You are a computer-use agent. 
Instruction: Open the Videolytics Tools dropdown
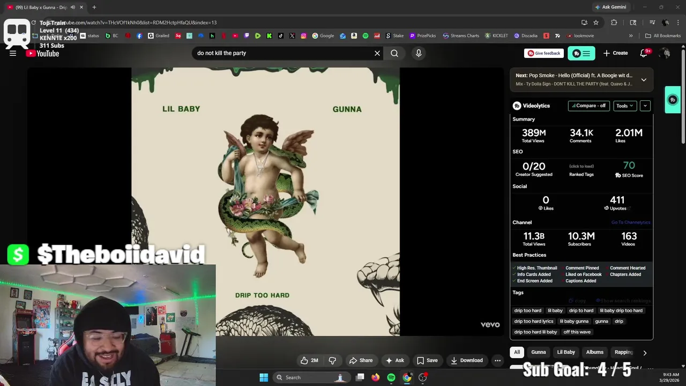click(x=625, y=106)
